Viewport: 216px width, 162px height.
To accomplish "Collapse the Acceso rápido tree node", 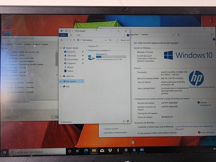I will 61,48.
